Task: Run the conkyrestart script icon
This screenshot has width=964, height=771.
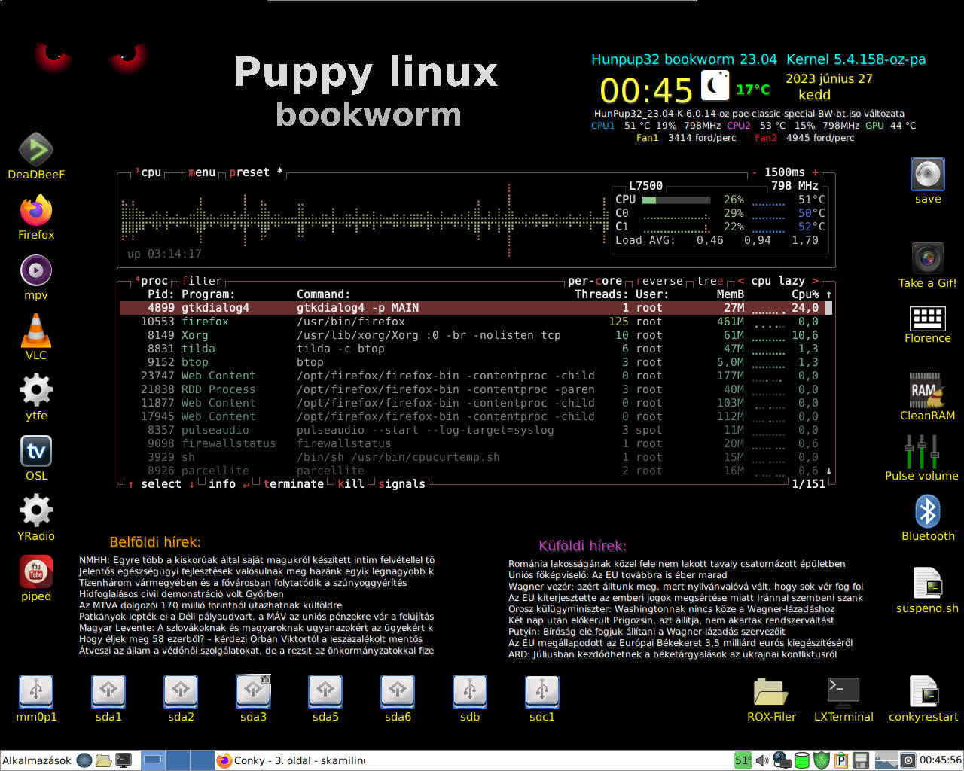Action: [923, 692]
